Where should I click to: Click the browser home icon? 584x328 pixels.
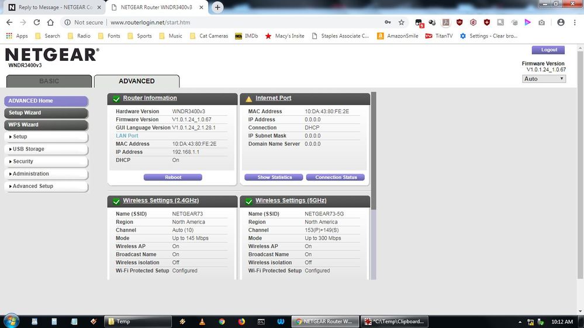click(x=51, y=22)
